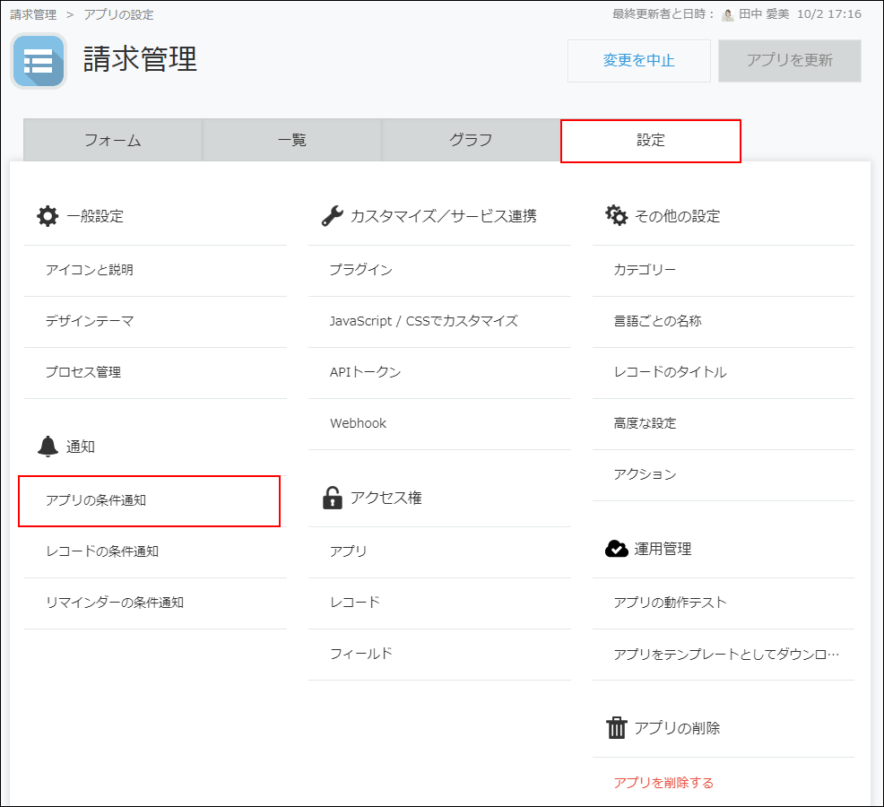Open アプリの条件通知 settings
Image resolution: width=884 pixels, height=807 pixels.
coord(99,501)
